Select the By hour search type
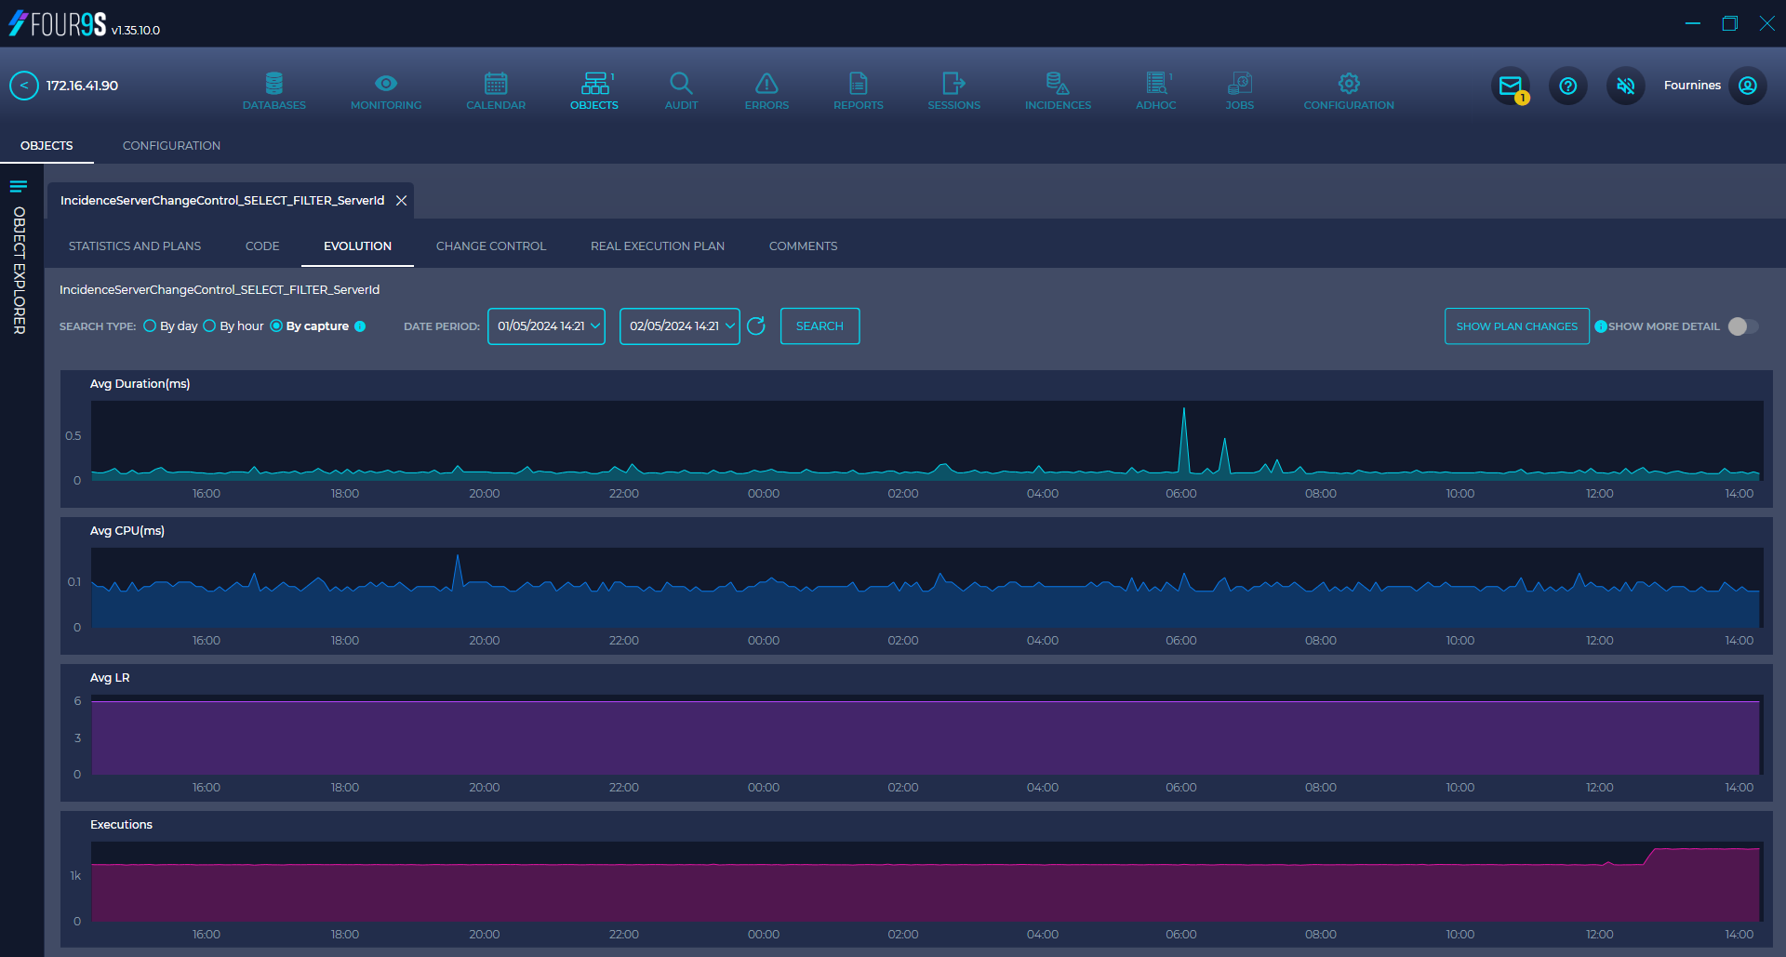The height and width of the screenshot is (957, 1786). pyautogui.click(x=207, y=326)
